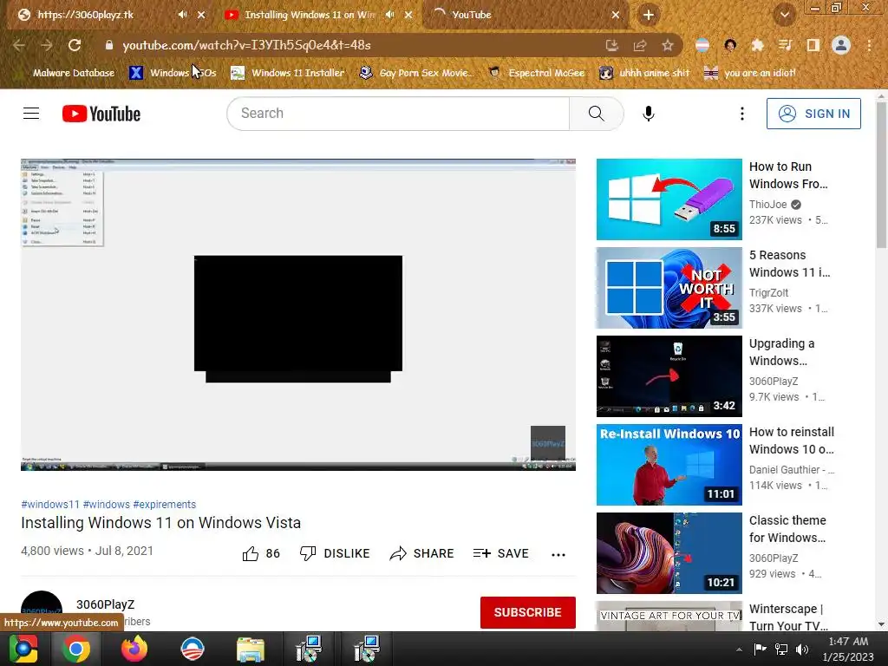888x666 pixels.
Task: Open File Explorer from the taskbar
Action: coord(250,649)
